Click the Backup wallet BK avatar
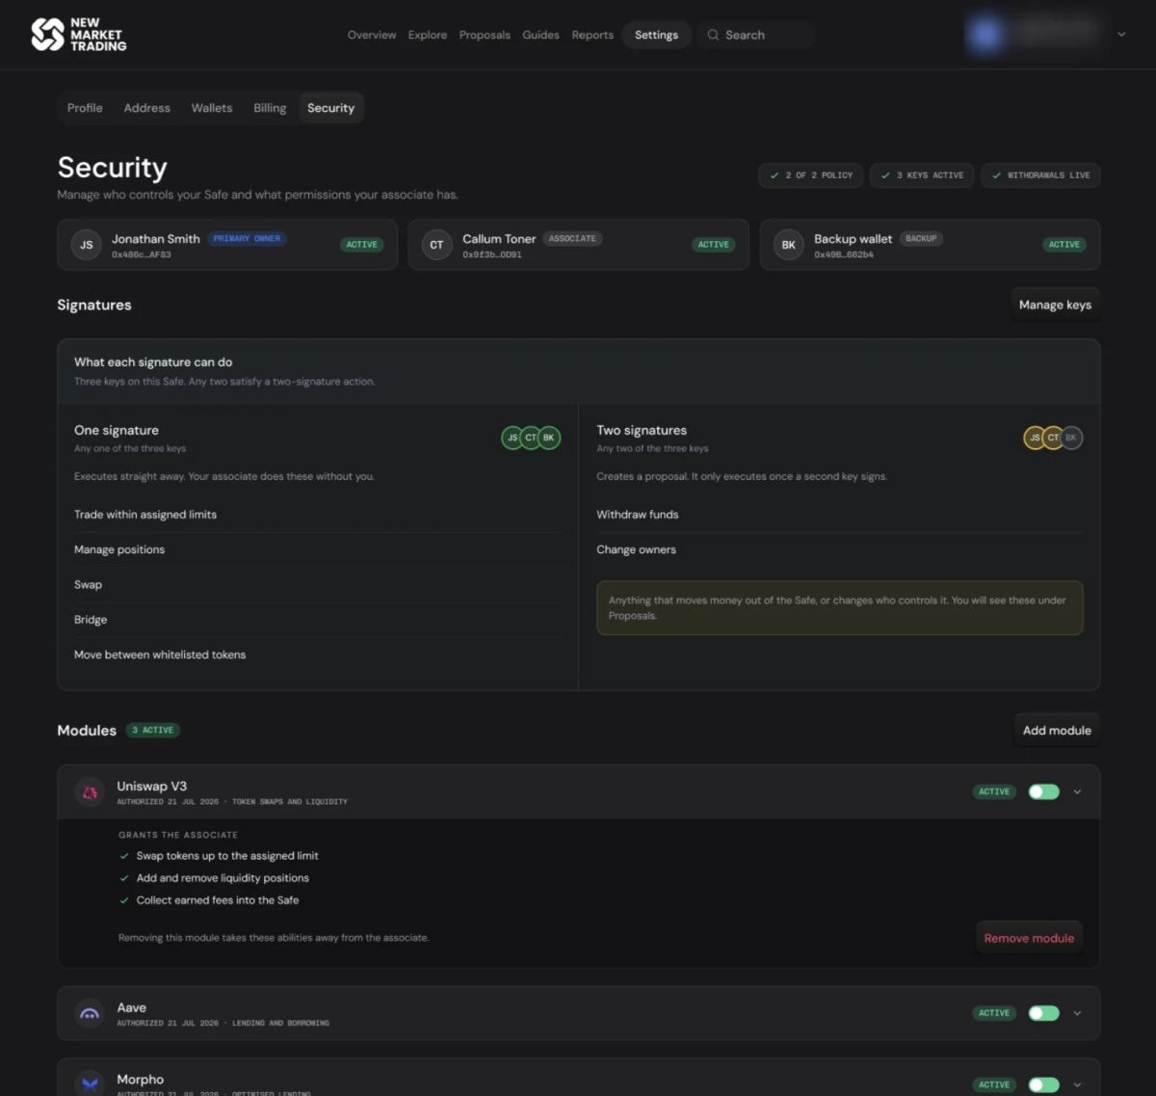Image resolution: width=1156 pixels, height=1096 pixels. pyautogui.click(x=788, y=245)
